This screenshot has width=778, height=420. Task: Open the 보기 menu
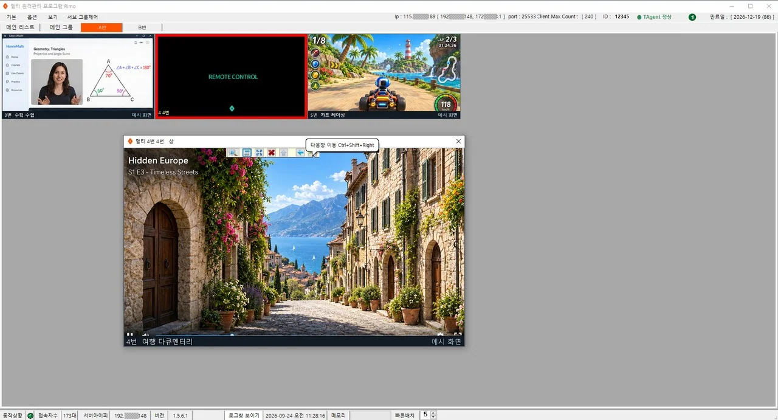pos(53,17)
